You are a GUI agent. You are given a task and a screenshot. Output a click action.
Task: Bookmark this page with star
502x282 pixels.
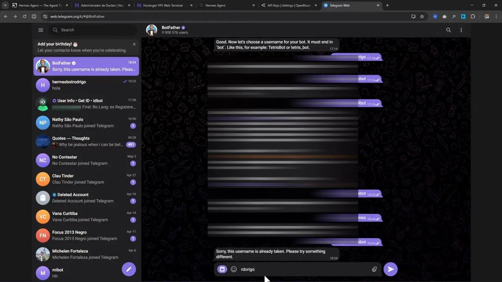pos(422,16)
